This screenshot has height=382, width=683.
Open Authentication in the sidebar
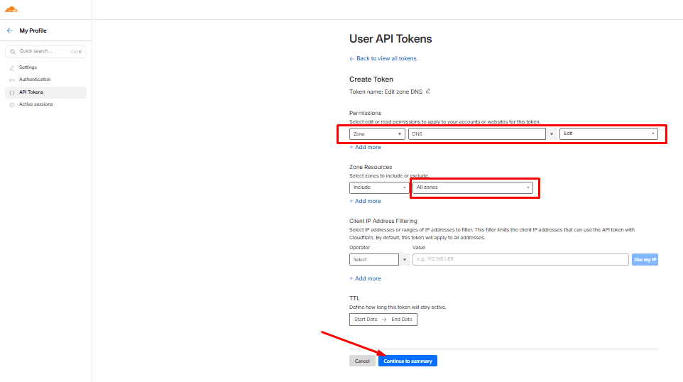[35, 80]
